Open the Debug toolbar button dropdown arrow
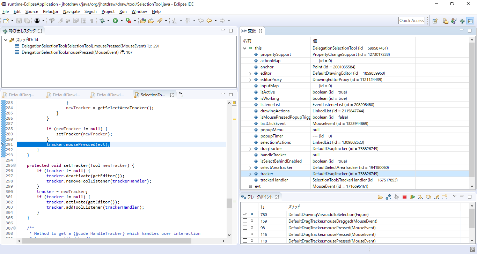 pyautogui.click(x=109, y=21)
